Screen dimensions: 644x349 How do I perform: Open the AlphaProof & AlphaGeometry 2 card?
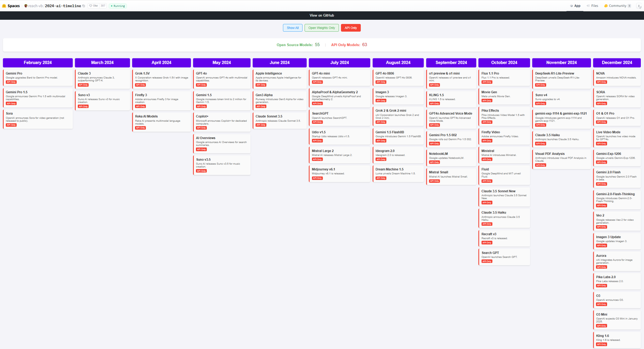pos(339,98)
